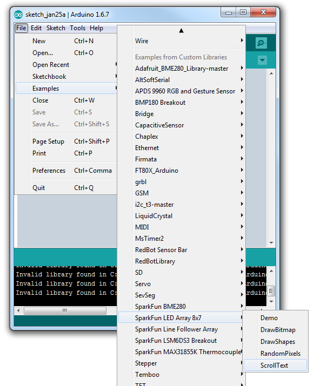Open the DrawBitmap example sketch

pos(275,330)
